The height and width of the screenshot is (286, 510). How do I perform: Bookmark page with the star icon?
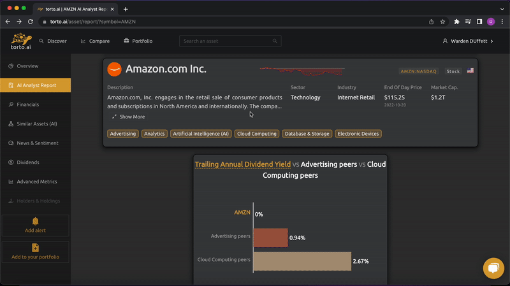[x=442, y=22]
